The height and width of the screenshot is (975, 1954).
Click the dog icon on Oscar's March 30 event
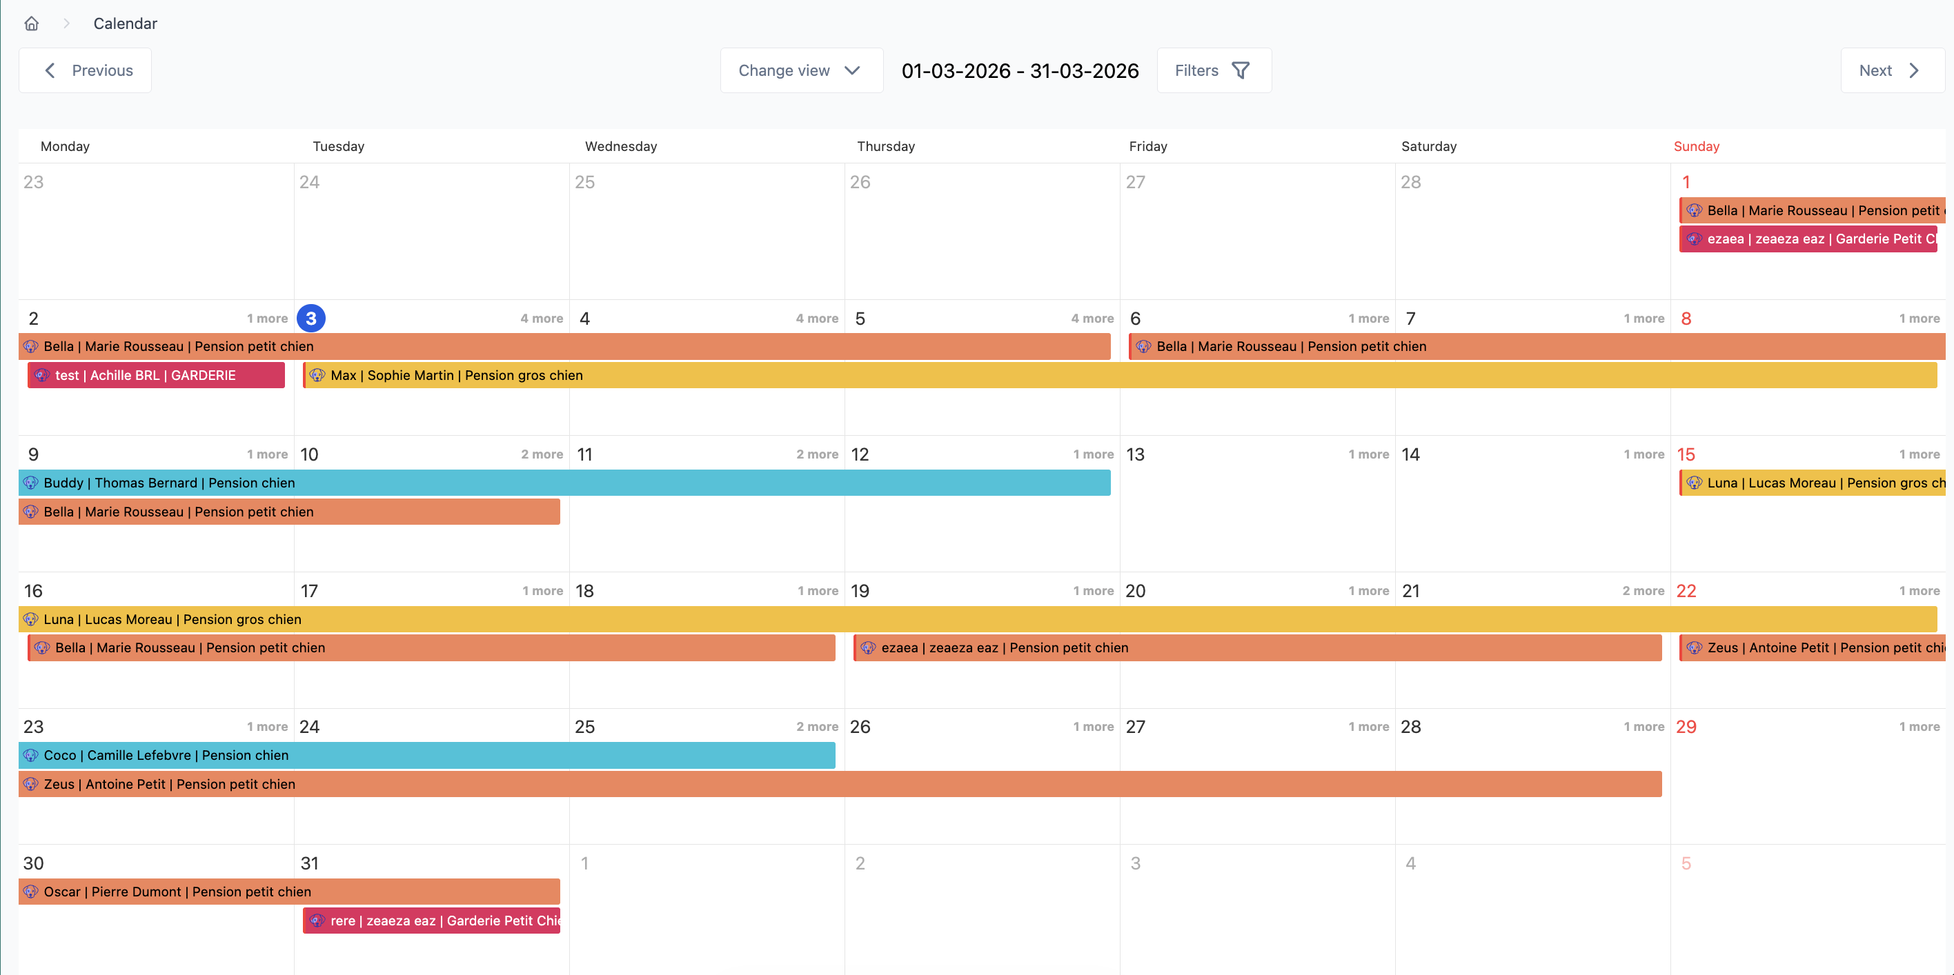coord(30,892)
